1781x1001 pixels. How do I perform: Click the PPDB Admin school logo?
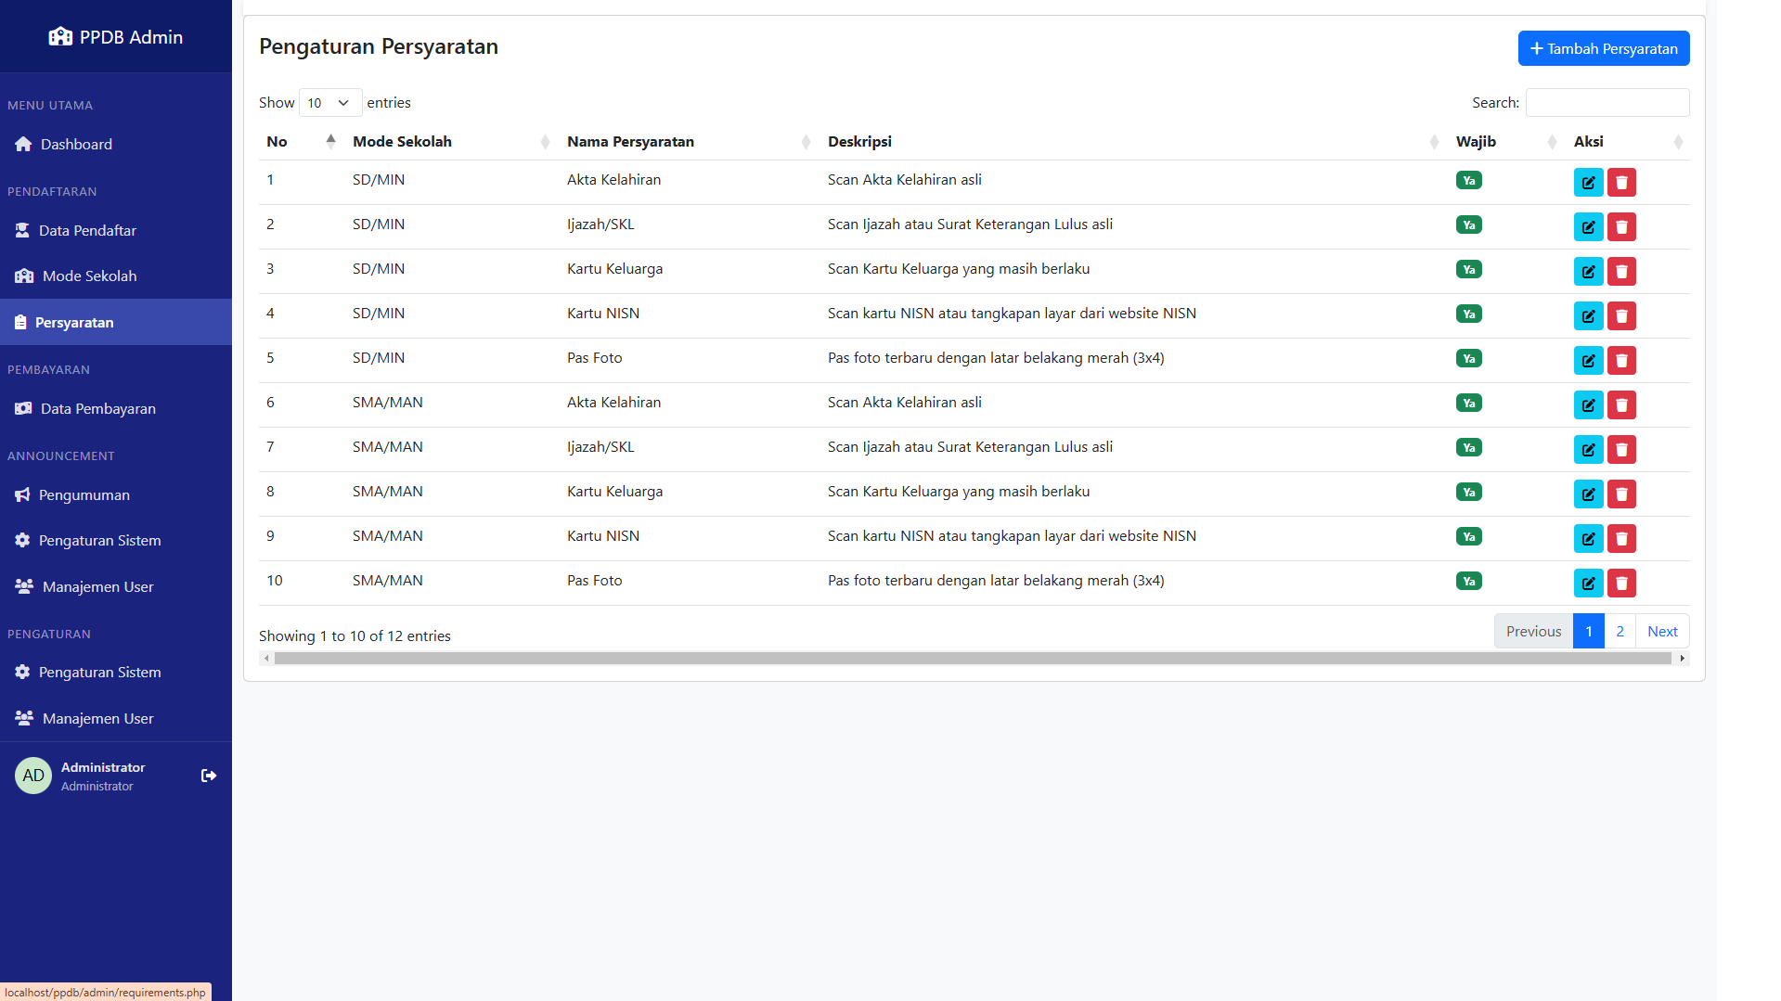60,37
